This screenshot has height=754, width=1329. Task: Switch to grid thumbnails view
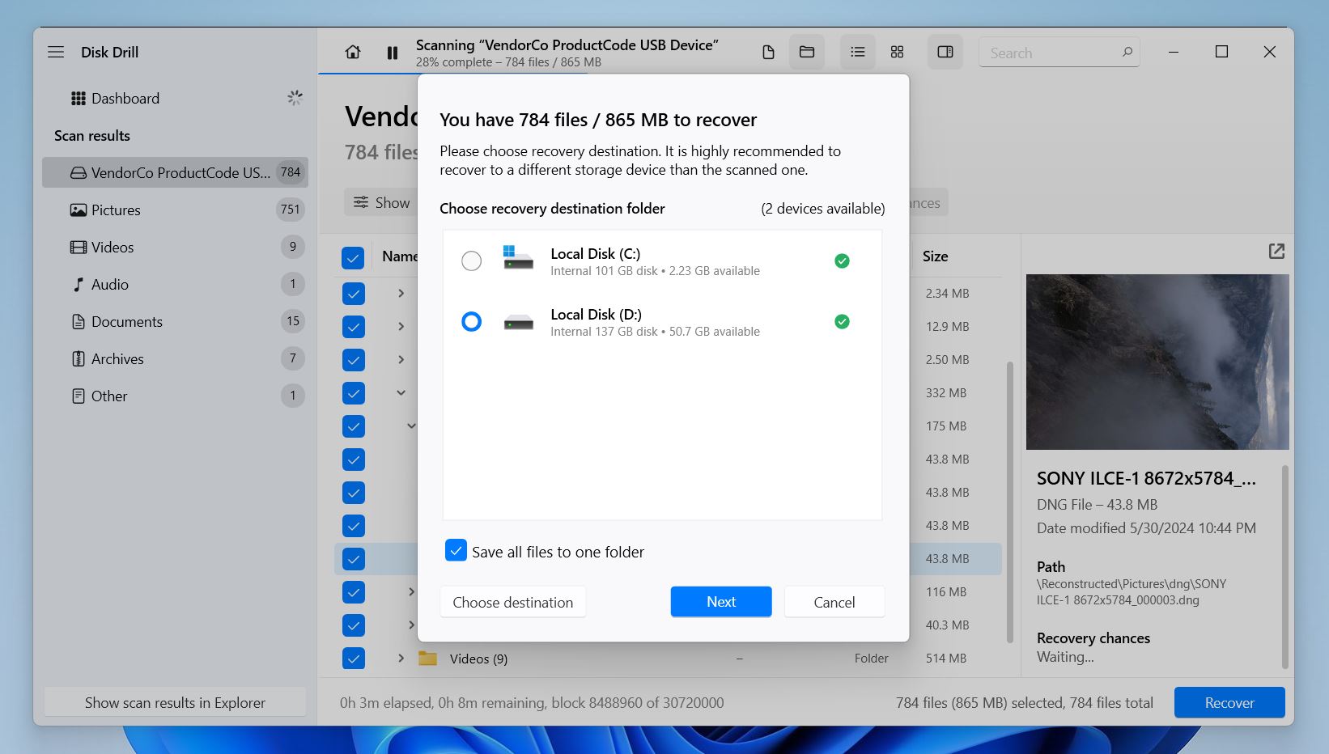coord(897,53)
